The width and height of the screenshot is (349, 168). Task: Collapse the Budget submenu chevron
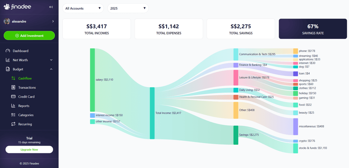[x=51, y=69]
